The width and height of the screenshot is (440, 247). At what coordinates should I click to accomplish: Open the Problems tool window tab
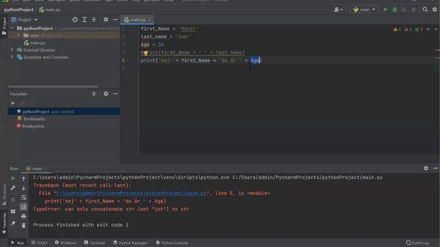tap(66, 243)
